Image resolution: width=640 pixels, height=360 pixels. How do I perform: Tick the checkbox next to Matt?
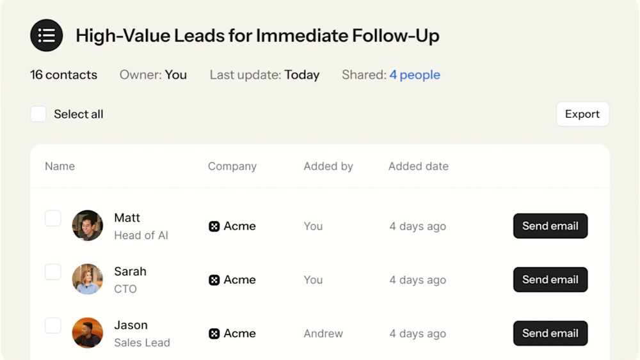[53, 219]
